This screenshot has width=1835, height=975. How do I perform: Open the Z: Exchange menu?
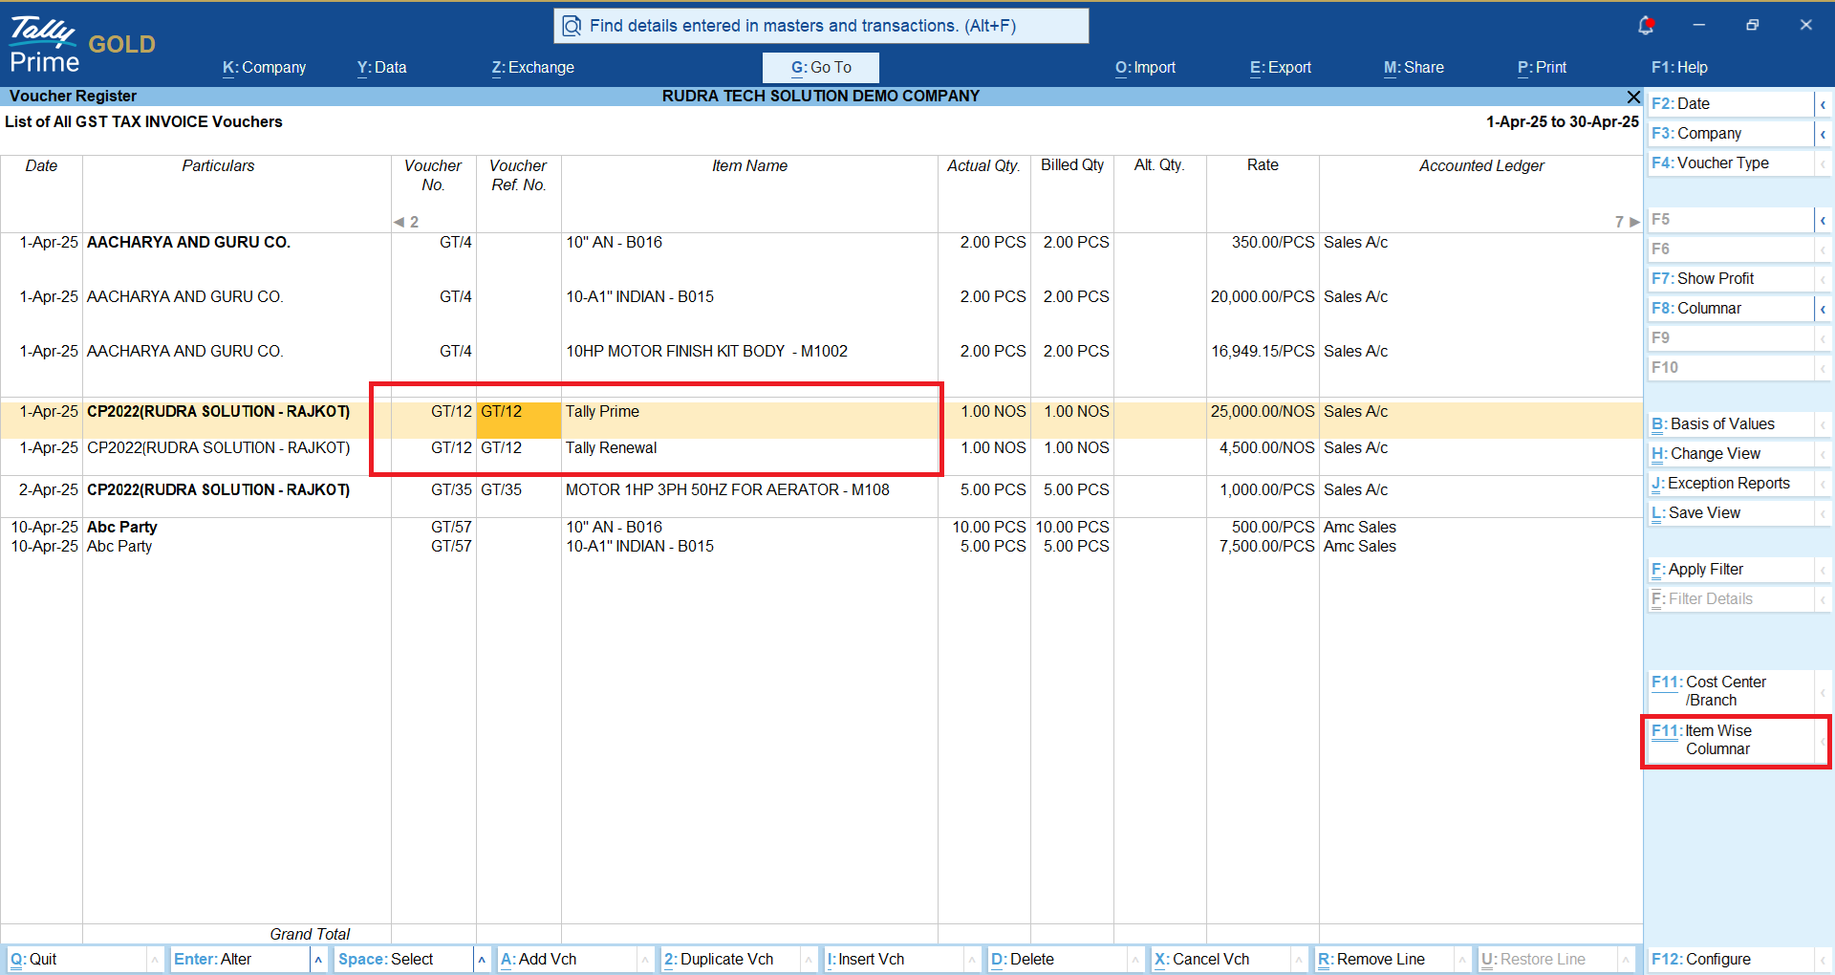532,68
